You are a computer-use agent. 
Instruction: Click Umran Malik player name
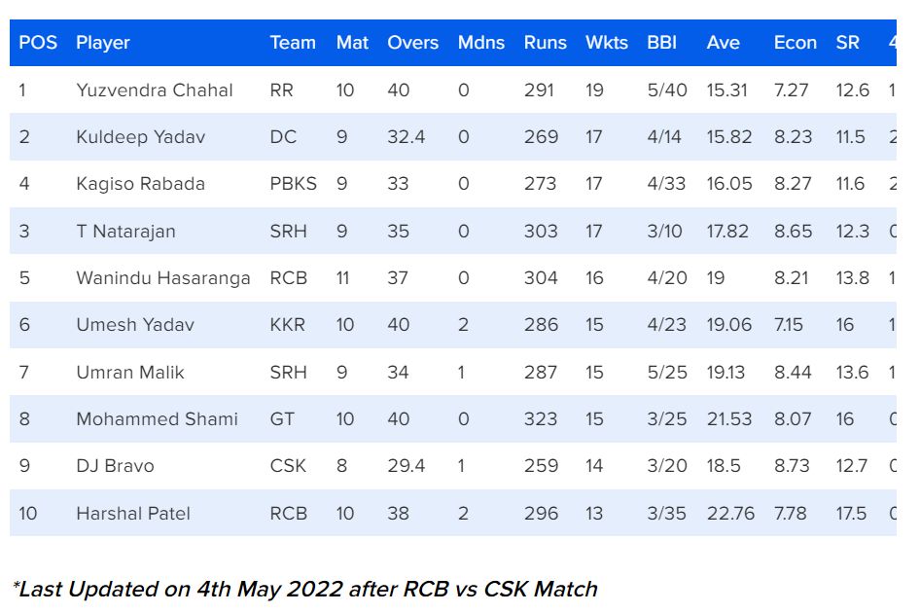[130, 373]
